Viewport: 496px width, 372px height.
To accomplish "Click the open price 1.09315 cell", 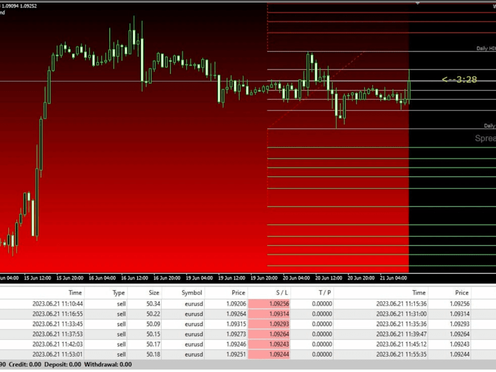I will [x=236, y=324].
